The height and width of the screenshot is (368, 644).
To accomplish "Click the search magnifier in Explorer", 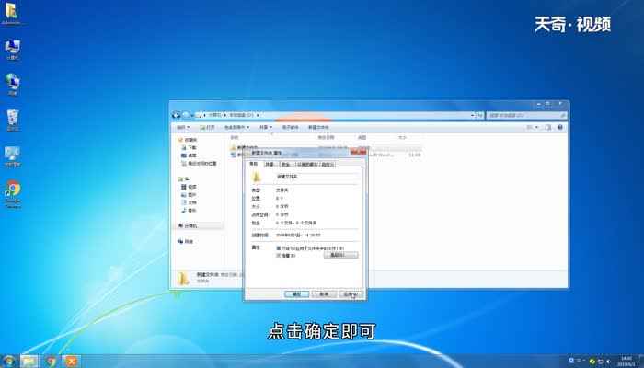I will point(563,116).
